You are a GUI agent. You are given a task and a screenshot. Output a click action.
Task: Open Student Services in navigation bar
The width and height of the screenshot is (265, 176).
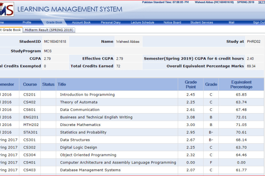pos(202,22)
